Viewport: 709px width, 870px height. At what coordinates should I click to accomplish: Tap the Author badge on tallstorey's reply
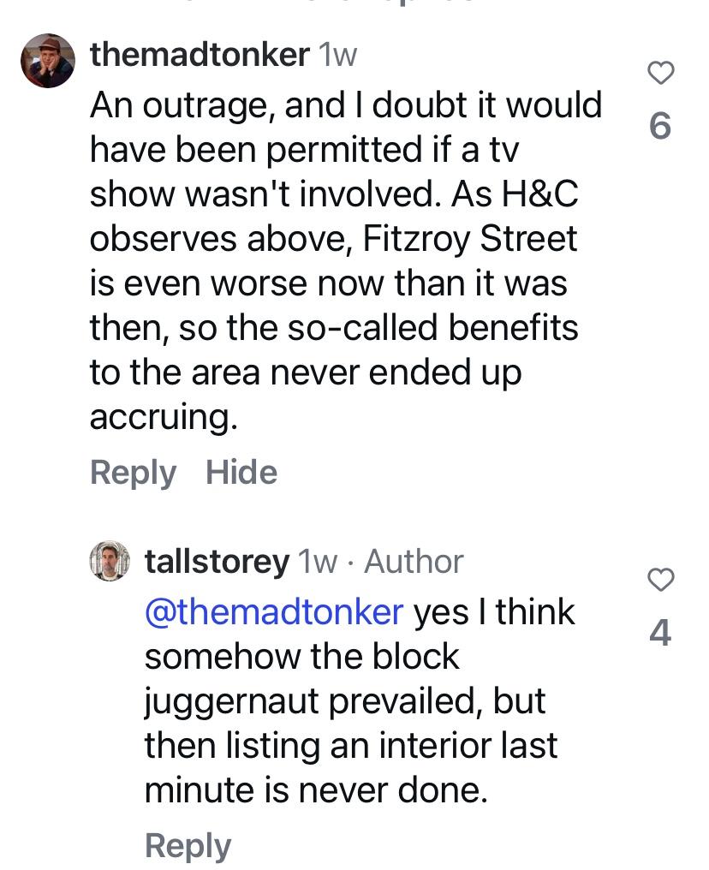point(414,562)
